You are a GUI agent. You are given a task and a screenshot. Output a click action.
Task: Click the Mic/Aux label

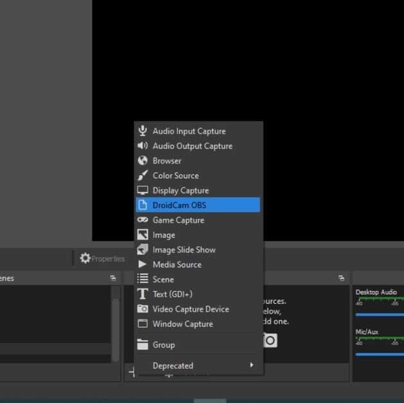click(x=367, y=332)
